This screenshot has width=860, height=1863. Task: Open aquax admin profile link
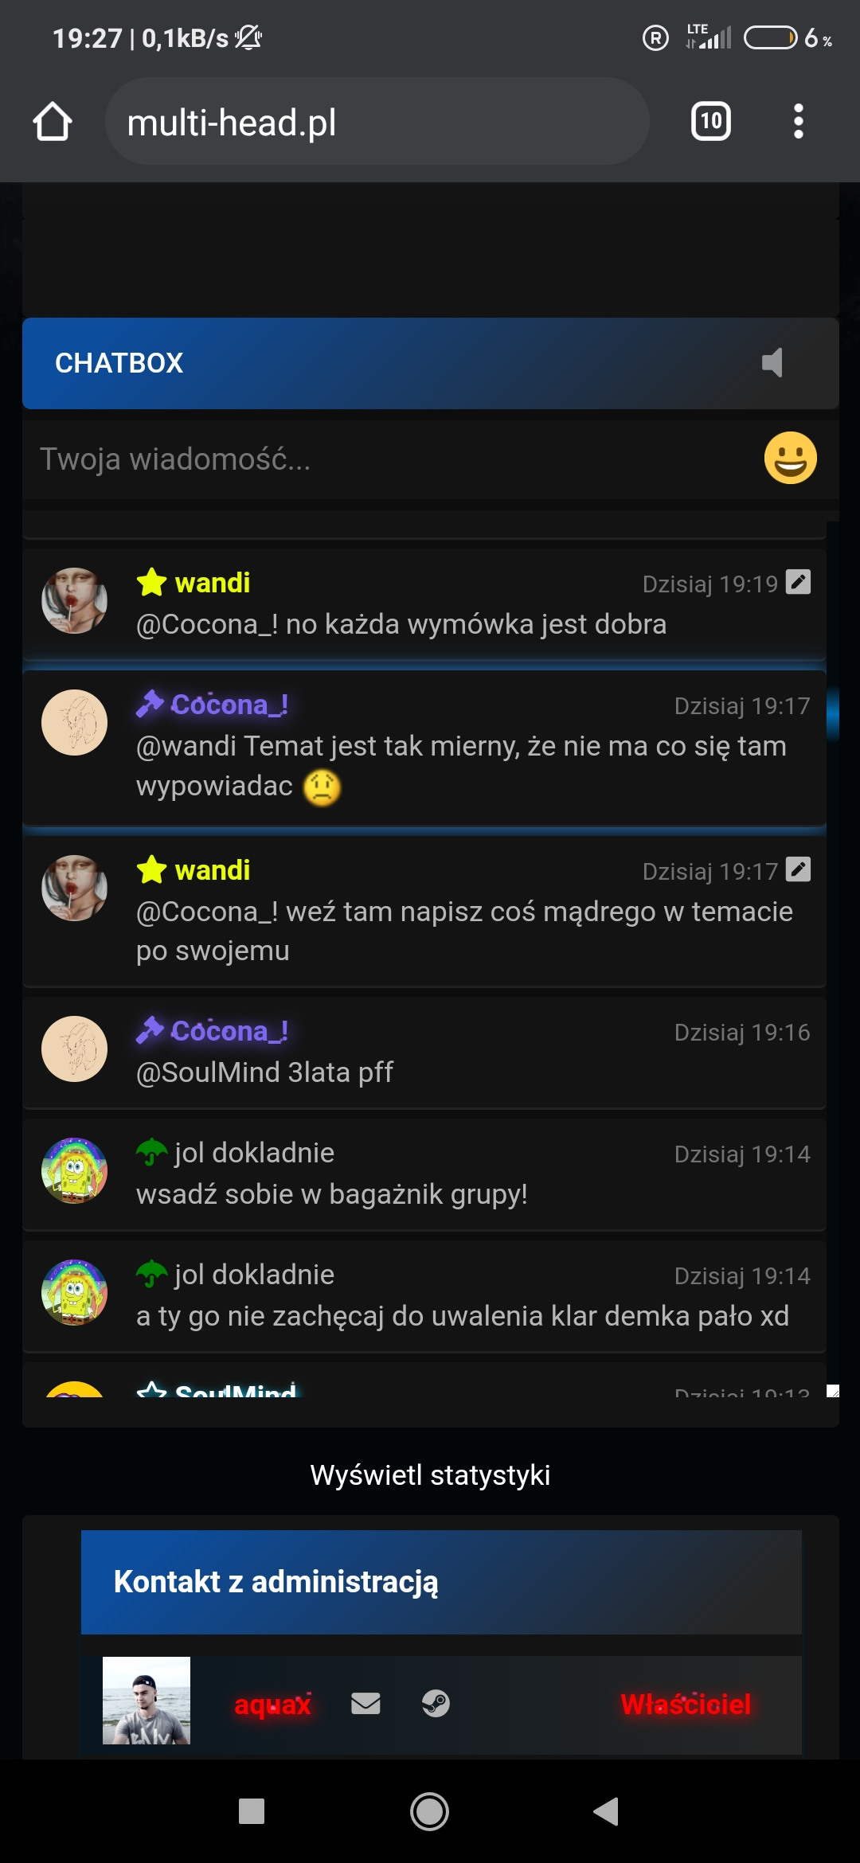(272, 1705)
